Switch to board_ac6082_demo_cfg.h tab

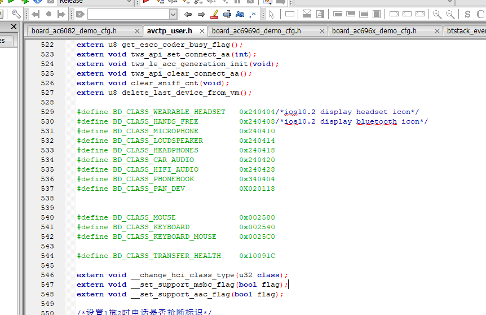[74, 30]
